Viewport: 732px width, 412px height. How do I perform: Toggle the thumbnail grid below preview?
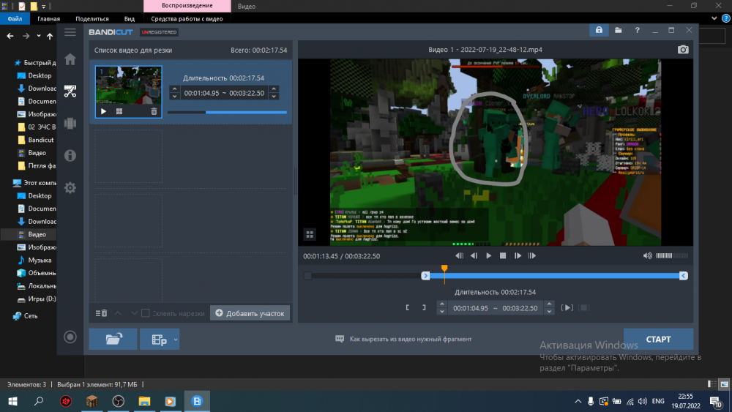coord(310,234)
